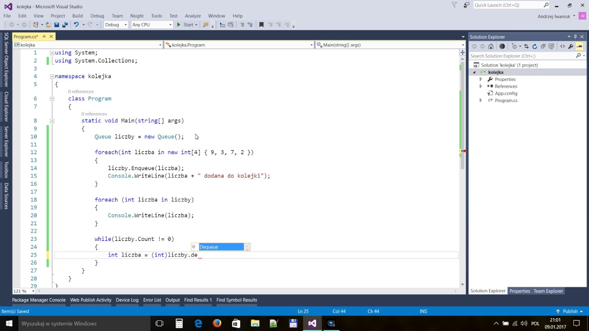Open the File menu
This screenshot has height=331, width=589.
(7, 16)
